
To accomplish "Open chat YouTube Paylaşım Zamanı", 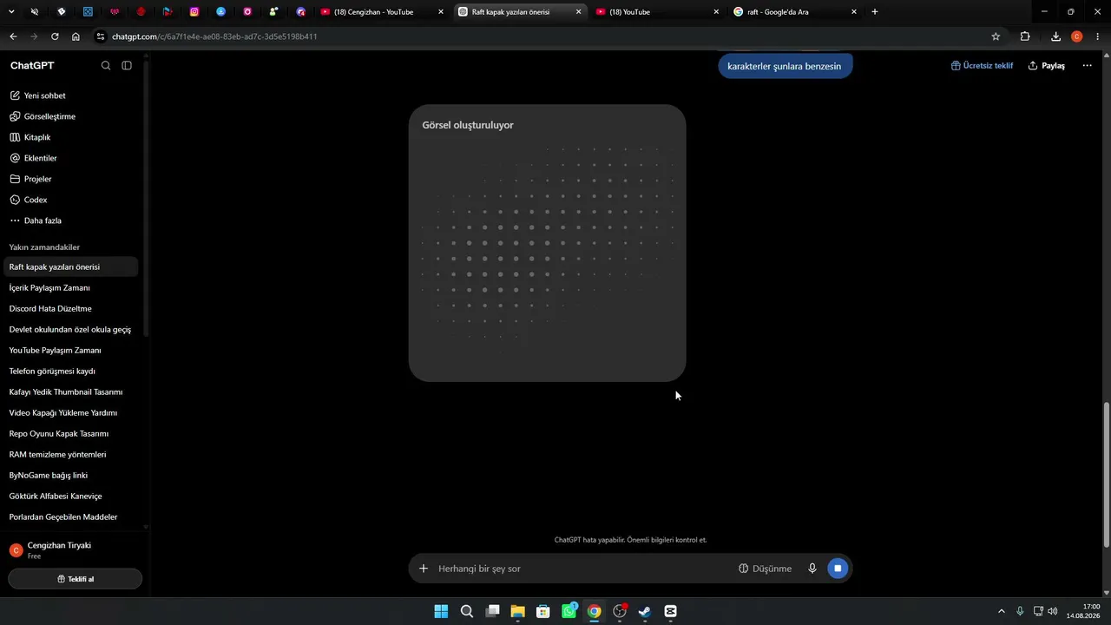I will click(x=71, y=351).
